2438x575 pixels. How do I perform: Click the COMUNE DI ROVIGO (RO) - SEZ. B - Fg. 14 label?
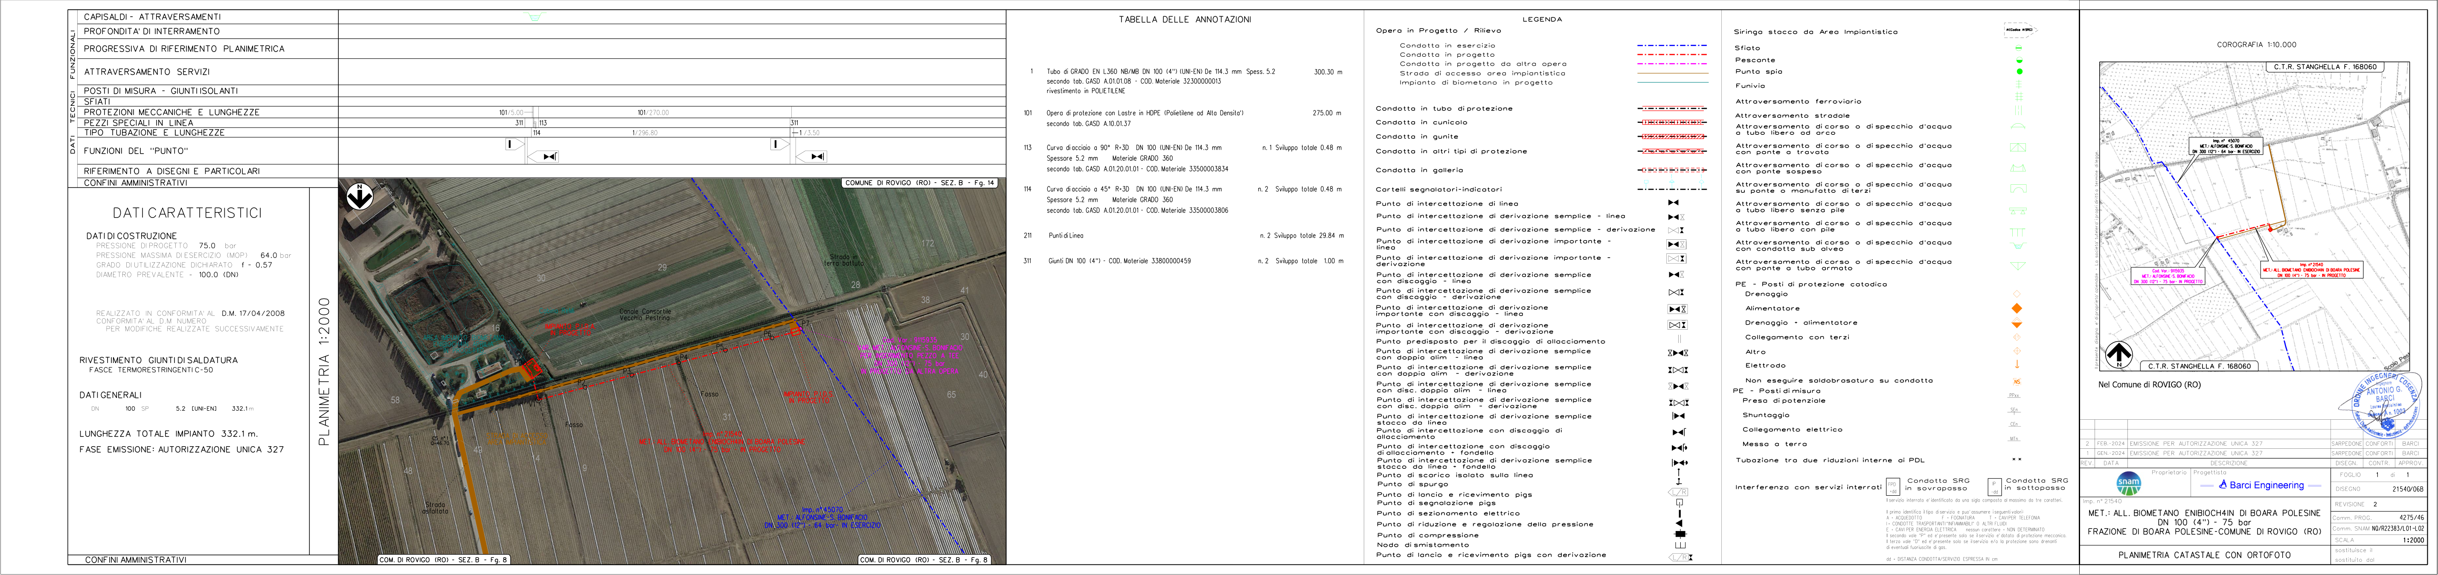(x=920, y=183)
